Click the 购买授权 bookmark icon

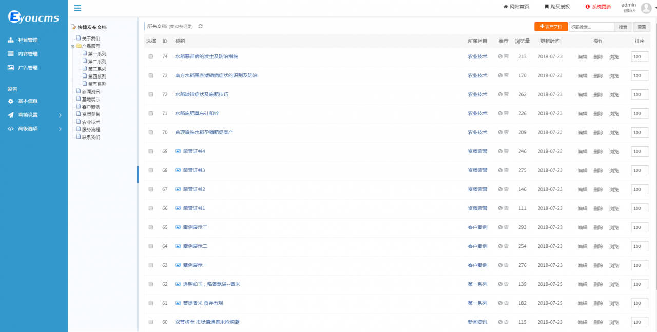click(547, 7)
